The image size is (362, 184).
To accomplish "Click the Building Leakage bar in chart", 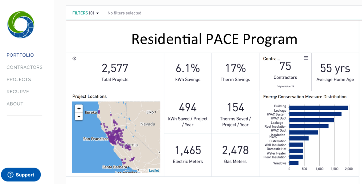I will tap(318, 108).
